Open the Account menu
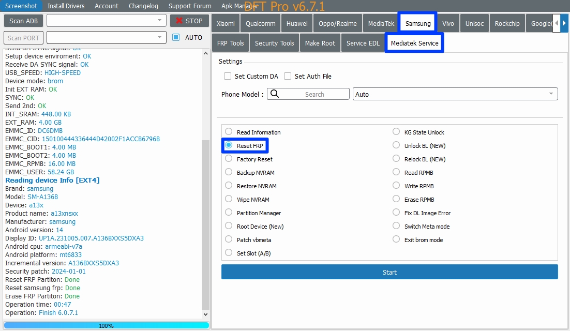Image resolution: width=570 pixels, height=331 pixels. [x=107, y=6]
